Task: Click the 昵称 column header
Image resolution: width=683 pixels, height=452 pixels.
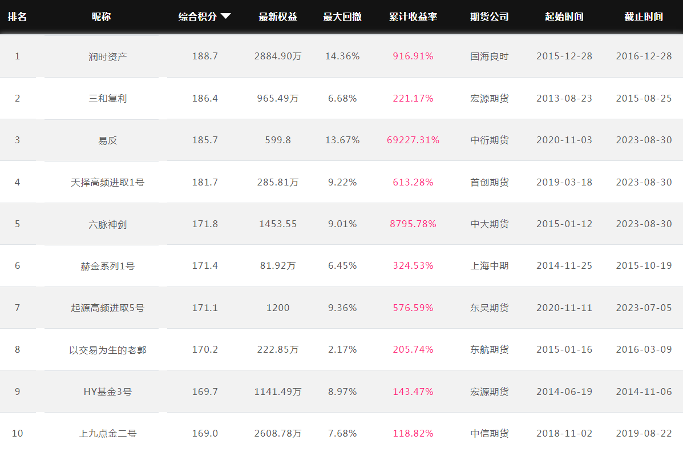Action: 101,17
